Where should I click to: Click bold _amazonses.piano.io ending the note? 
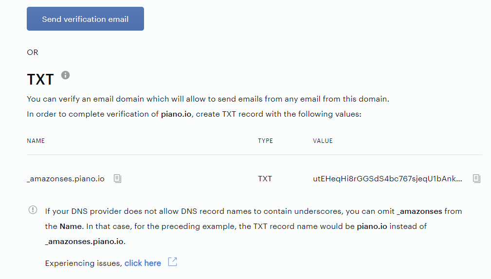pos(84,242)
